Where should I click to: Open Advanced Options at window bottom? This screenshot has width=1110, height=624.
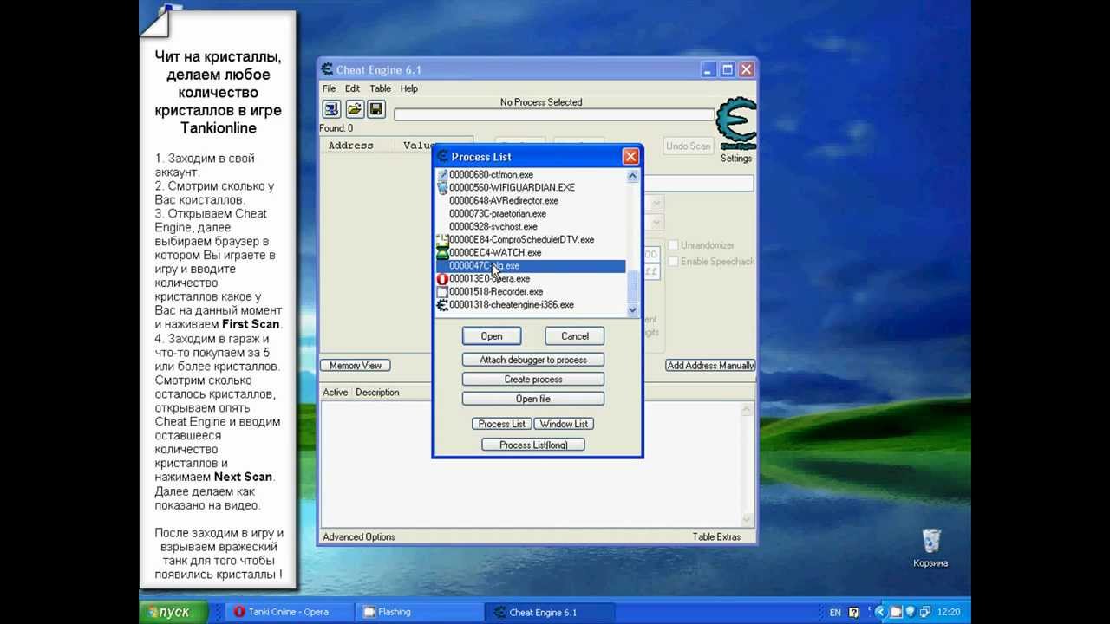359,536
